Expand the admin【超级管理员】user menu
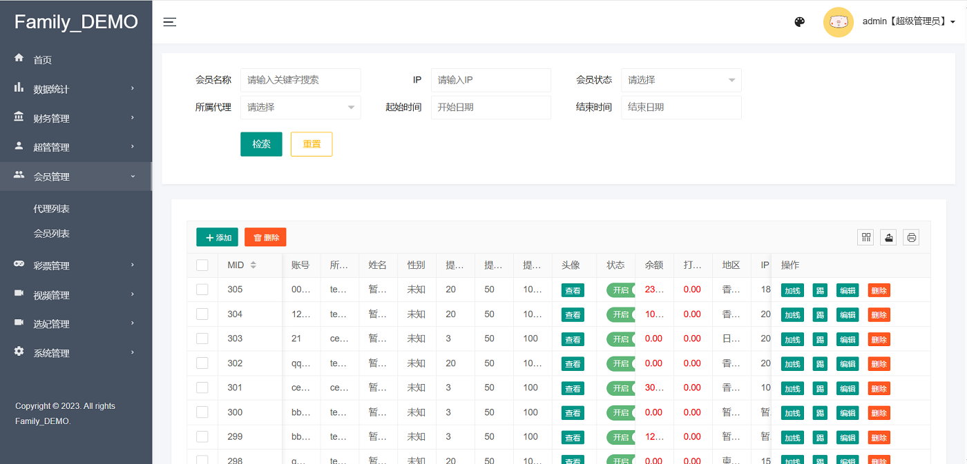The height and width of the screenshot is (464, 967). tap(908, 22)
